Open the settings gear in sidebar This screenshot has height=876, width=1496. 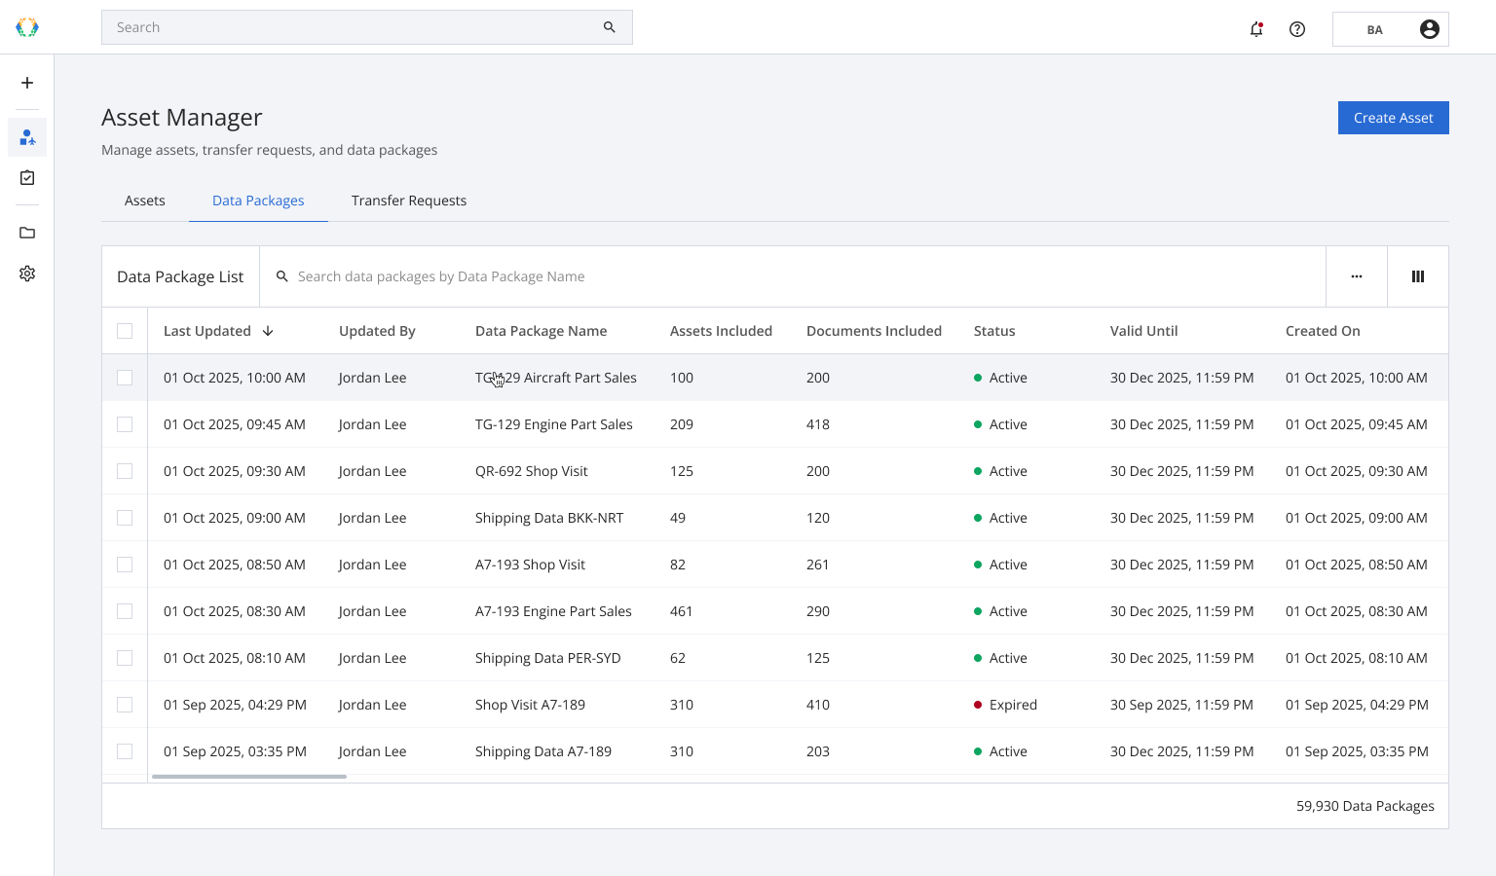(x=27, y=274)
